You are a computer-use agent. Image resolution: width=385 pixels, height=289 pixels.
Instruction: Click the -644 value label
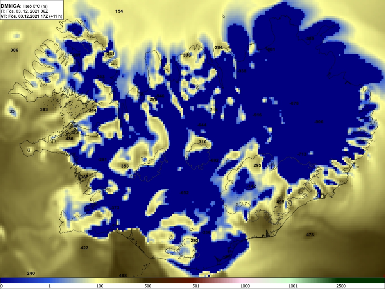(x=202, y=125)
